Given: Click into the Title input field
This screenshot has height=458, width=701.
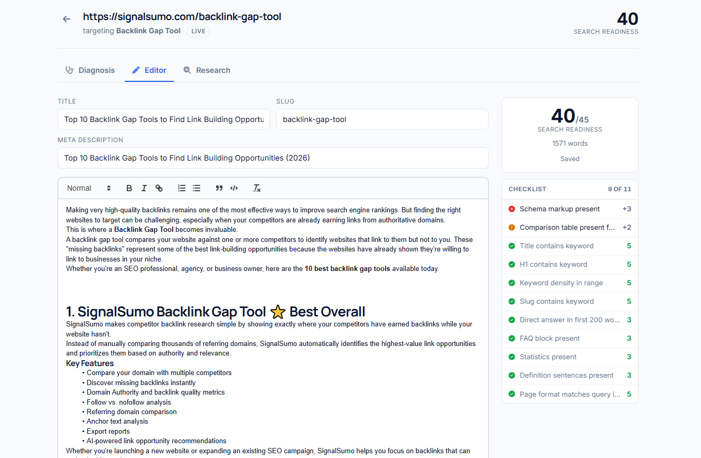Looking at the screenshot, I should [x=164, y=119].
